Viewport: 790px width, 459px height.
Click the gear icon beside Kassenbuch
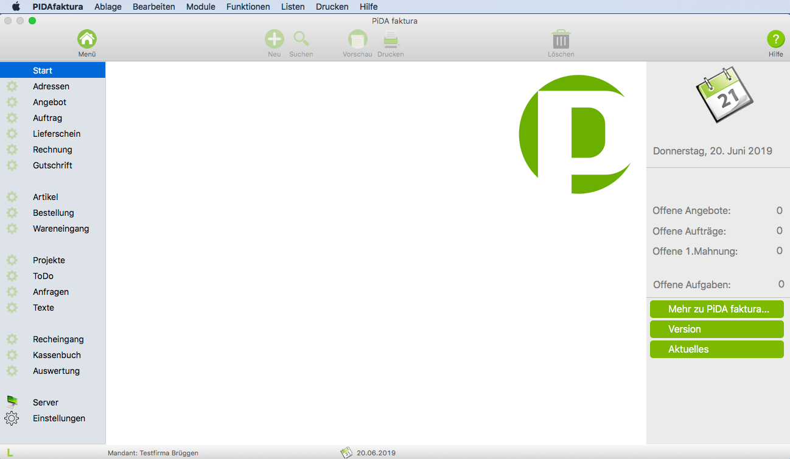click(12, 355)
